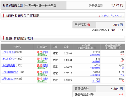Open average cost 10,684.80 link
The width and height of the screenshot is (126, 98).
coord(95,68)
